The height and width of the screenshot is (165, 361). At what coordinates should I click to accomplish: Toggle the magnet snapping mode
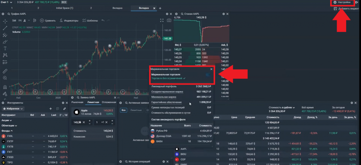click(x=5, y=87)
